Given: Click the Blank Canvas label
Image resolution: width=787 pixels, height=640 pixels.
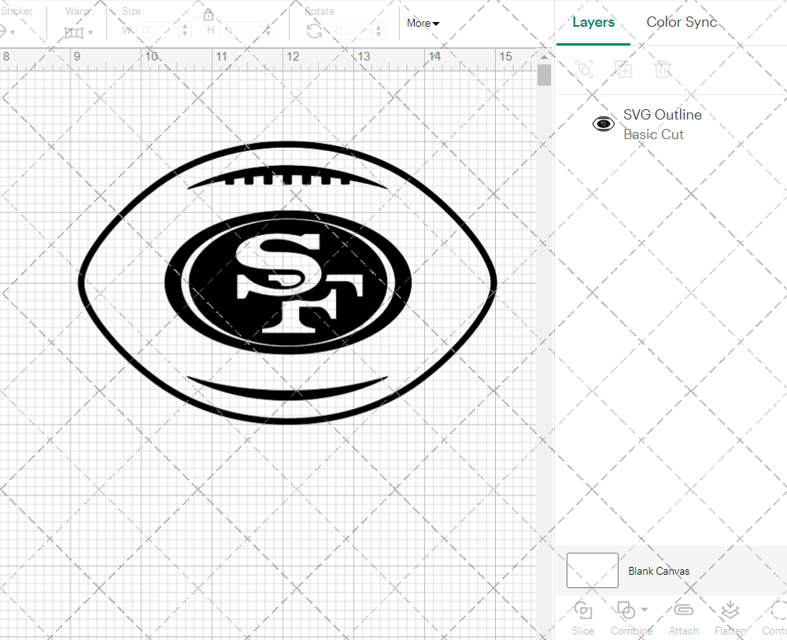Looking at the screenshot, I should click(659, 571).
